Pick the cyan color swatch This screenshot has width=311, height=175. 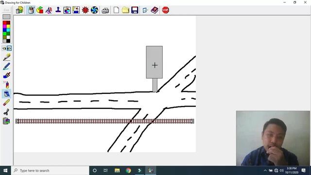(8, 30)
